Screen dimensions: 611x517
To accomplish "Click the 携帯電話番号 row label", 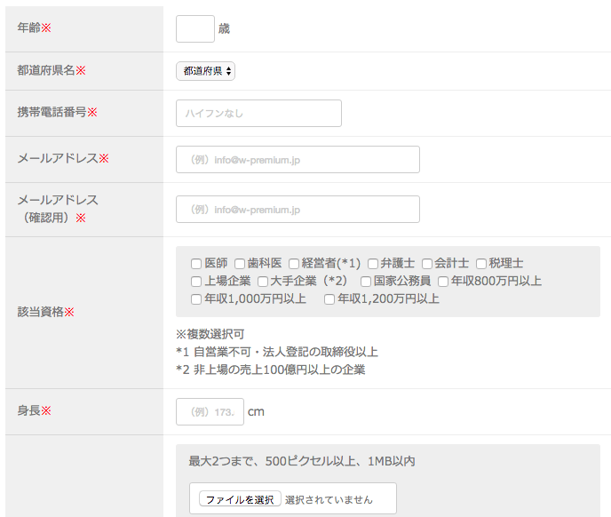I will pos(57,112).
